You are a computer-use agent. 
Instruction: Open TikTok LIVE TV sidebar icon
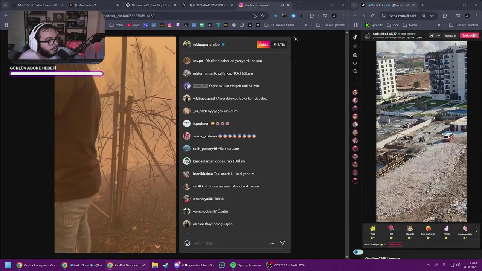[x=355, y=55]
